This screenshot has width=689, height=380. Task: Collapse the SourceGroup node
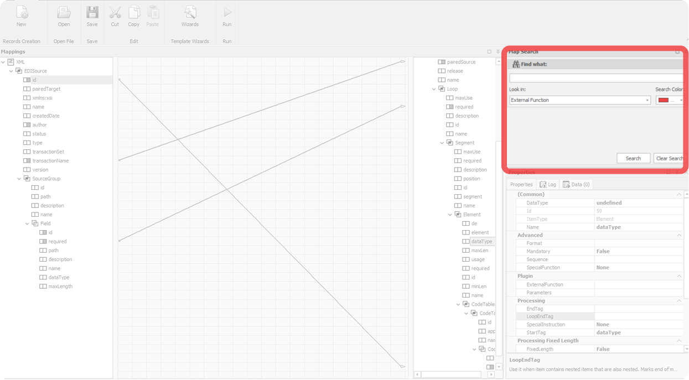pos(19,179)
